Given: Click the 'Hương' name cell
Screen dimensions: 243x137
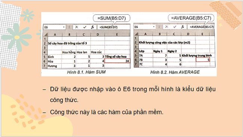Looking at the screenshot, I should click(x=55, y=66).
